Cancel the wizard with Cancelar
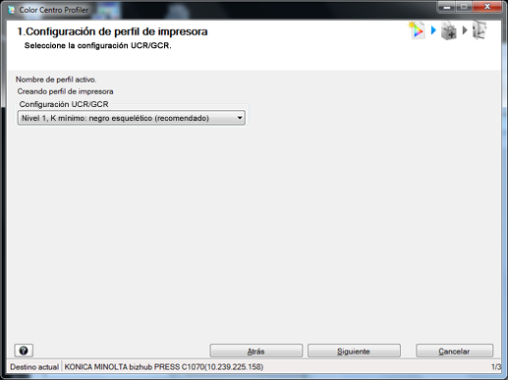This screenshot has height=380, width=508. [x=454, y=351]
